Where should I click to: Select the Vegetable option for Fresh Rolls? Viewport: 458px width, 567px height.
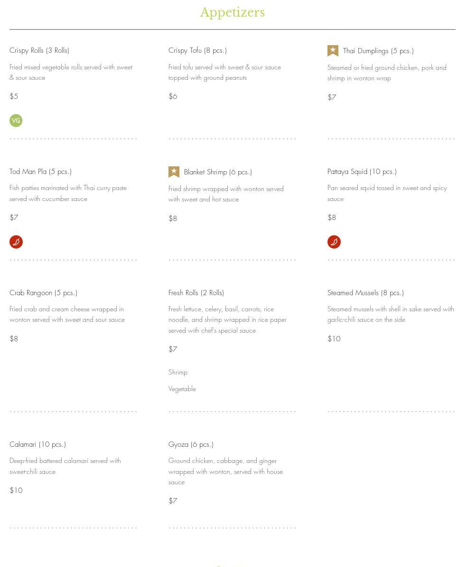point(182,389)
